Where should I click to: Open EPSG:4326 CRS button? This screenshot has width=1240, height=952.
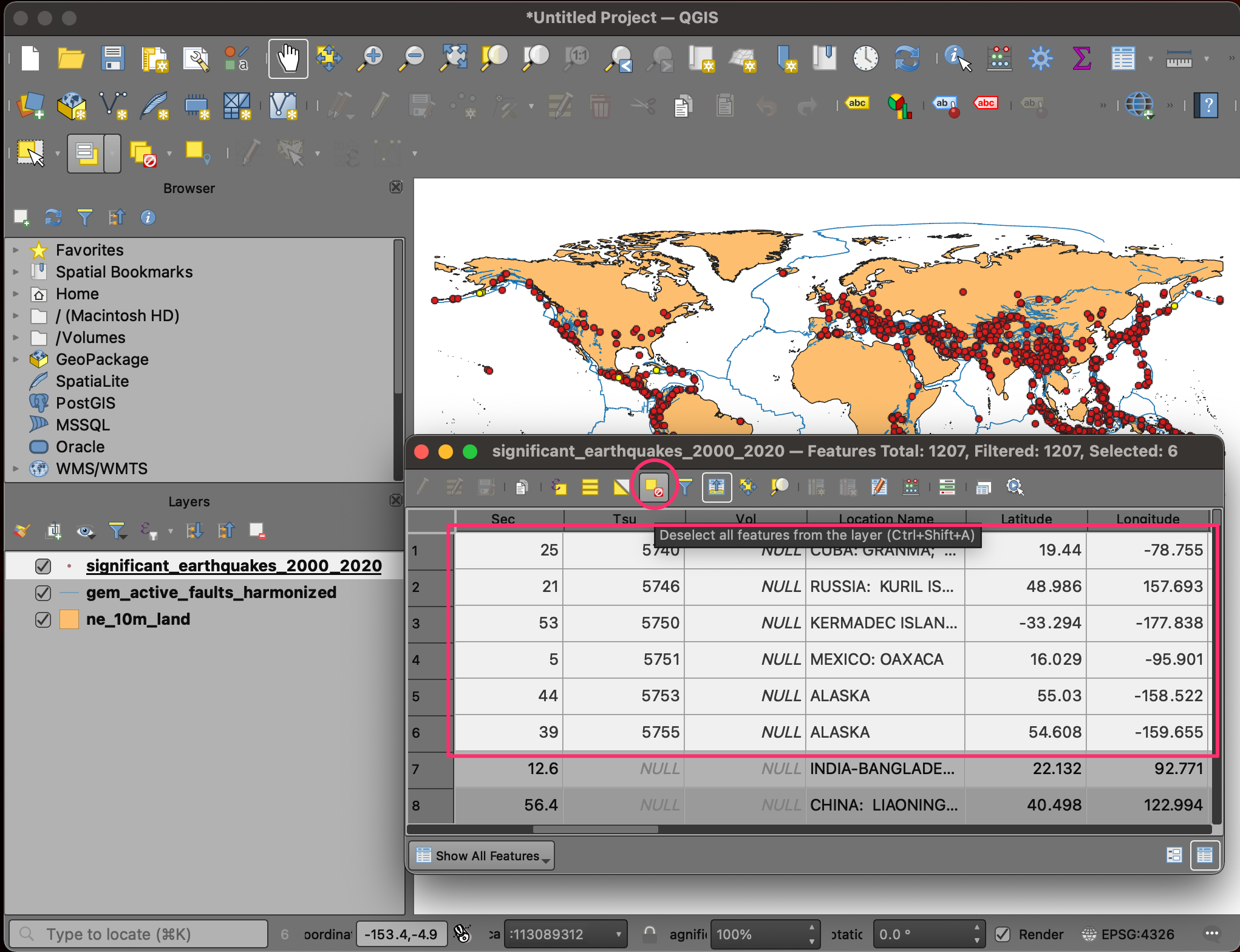(1129, 934)
